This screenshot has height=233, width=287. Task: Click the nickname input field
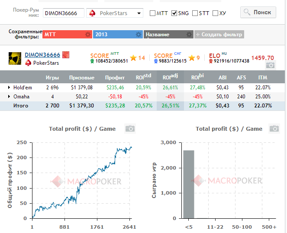(64, 13)
